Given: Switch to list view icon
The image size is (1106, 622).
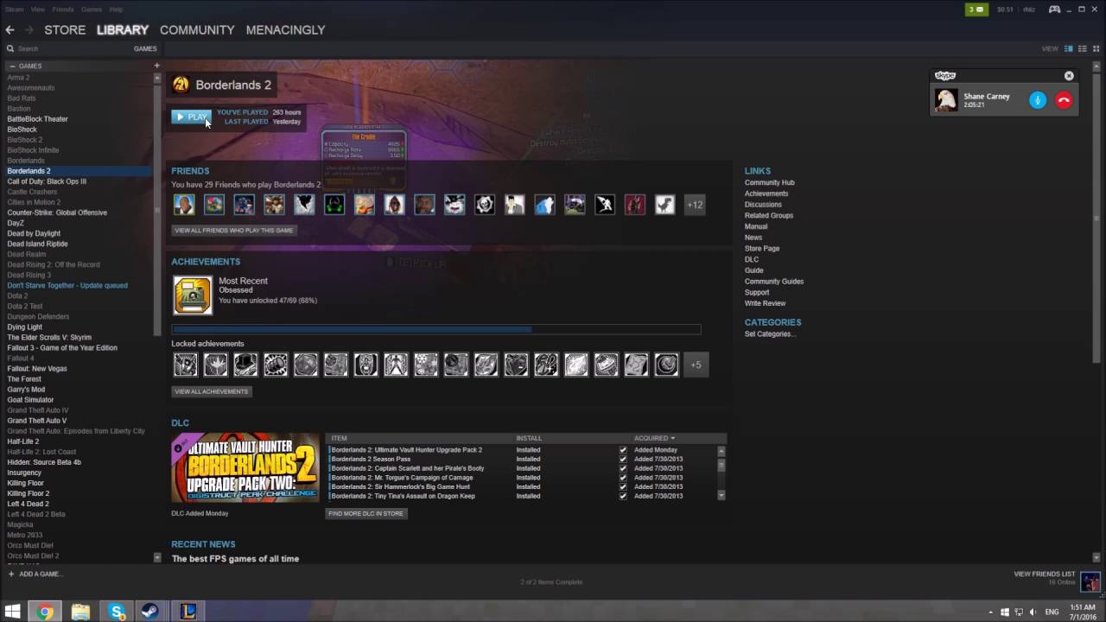Looking at the screenshot, I should tap(1082, 48).
